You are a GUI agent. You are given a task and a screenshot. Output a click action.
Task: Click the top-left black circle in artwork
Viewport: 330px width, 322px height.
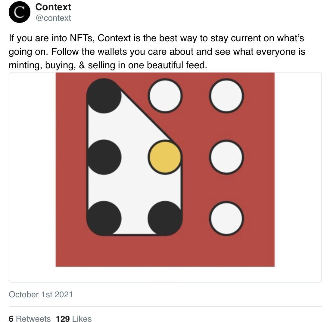[104, 96]
